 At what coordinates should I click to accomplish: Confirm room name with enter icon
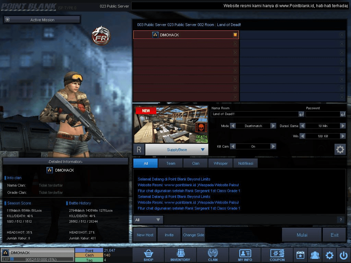(301, 114)
